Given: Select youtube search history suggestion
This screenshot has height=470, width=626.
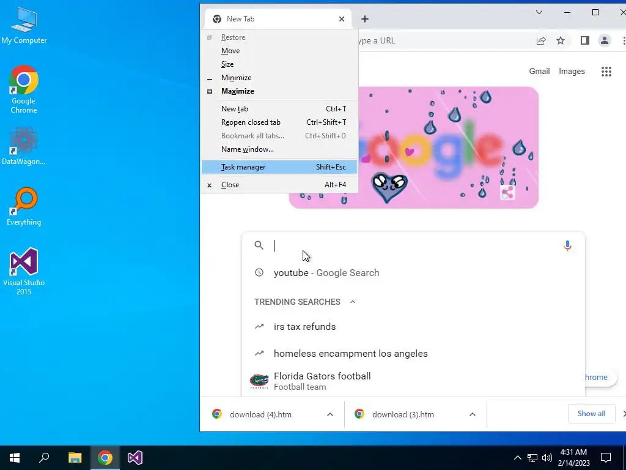Looking at the screenshot, I should 413,273.
